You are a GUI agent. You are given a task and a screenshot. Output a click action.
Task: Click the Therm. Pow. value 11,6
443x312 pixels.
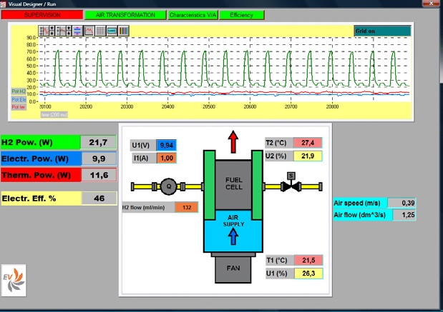pos(99,175)
